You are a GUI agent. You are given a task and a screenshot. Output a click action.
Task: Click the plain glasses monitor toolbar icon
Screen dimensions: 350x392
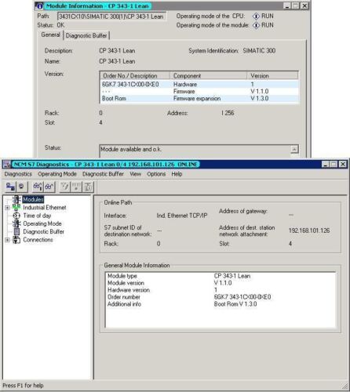click(x=49, y=187)
